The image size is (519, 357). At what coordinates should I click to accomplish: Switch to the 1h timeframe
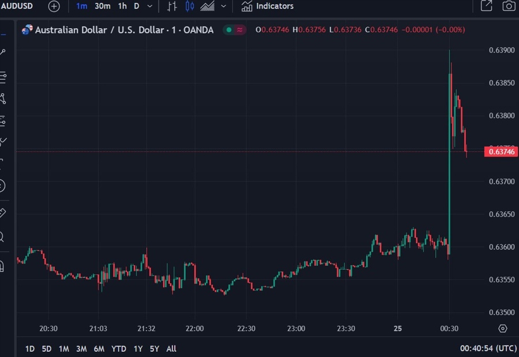[122, 6]
